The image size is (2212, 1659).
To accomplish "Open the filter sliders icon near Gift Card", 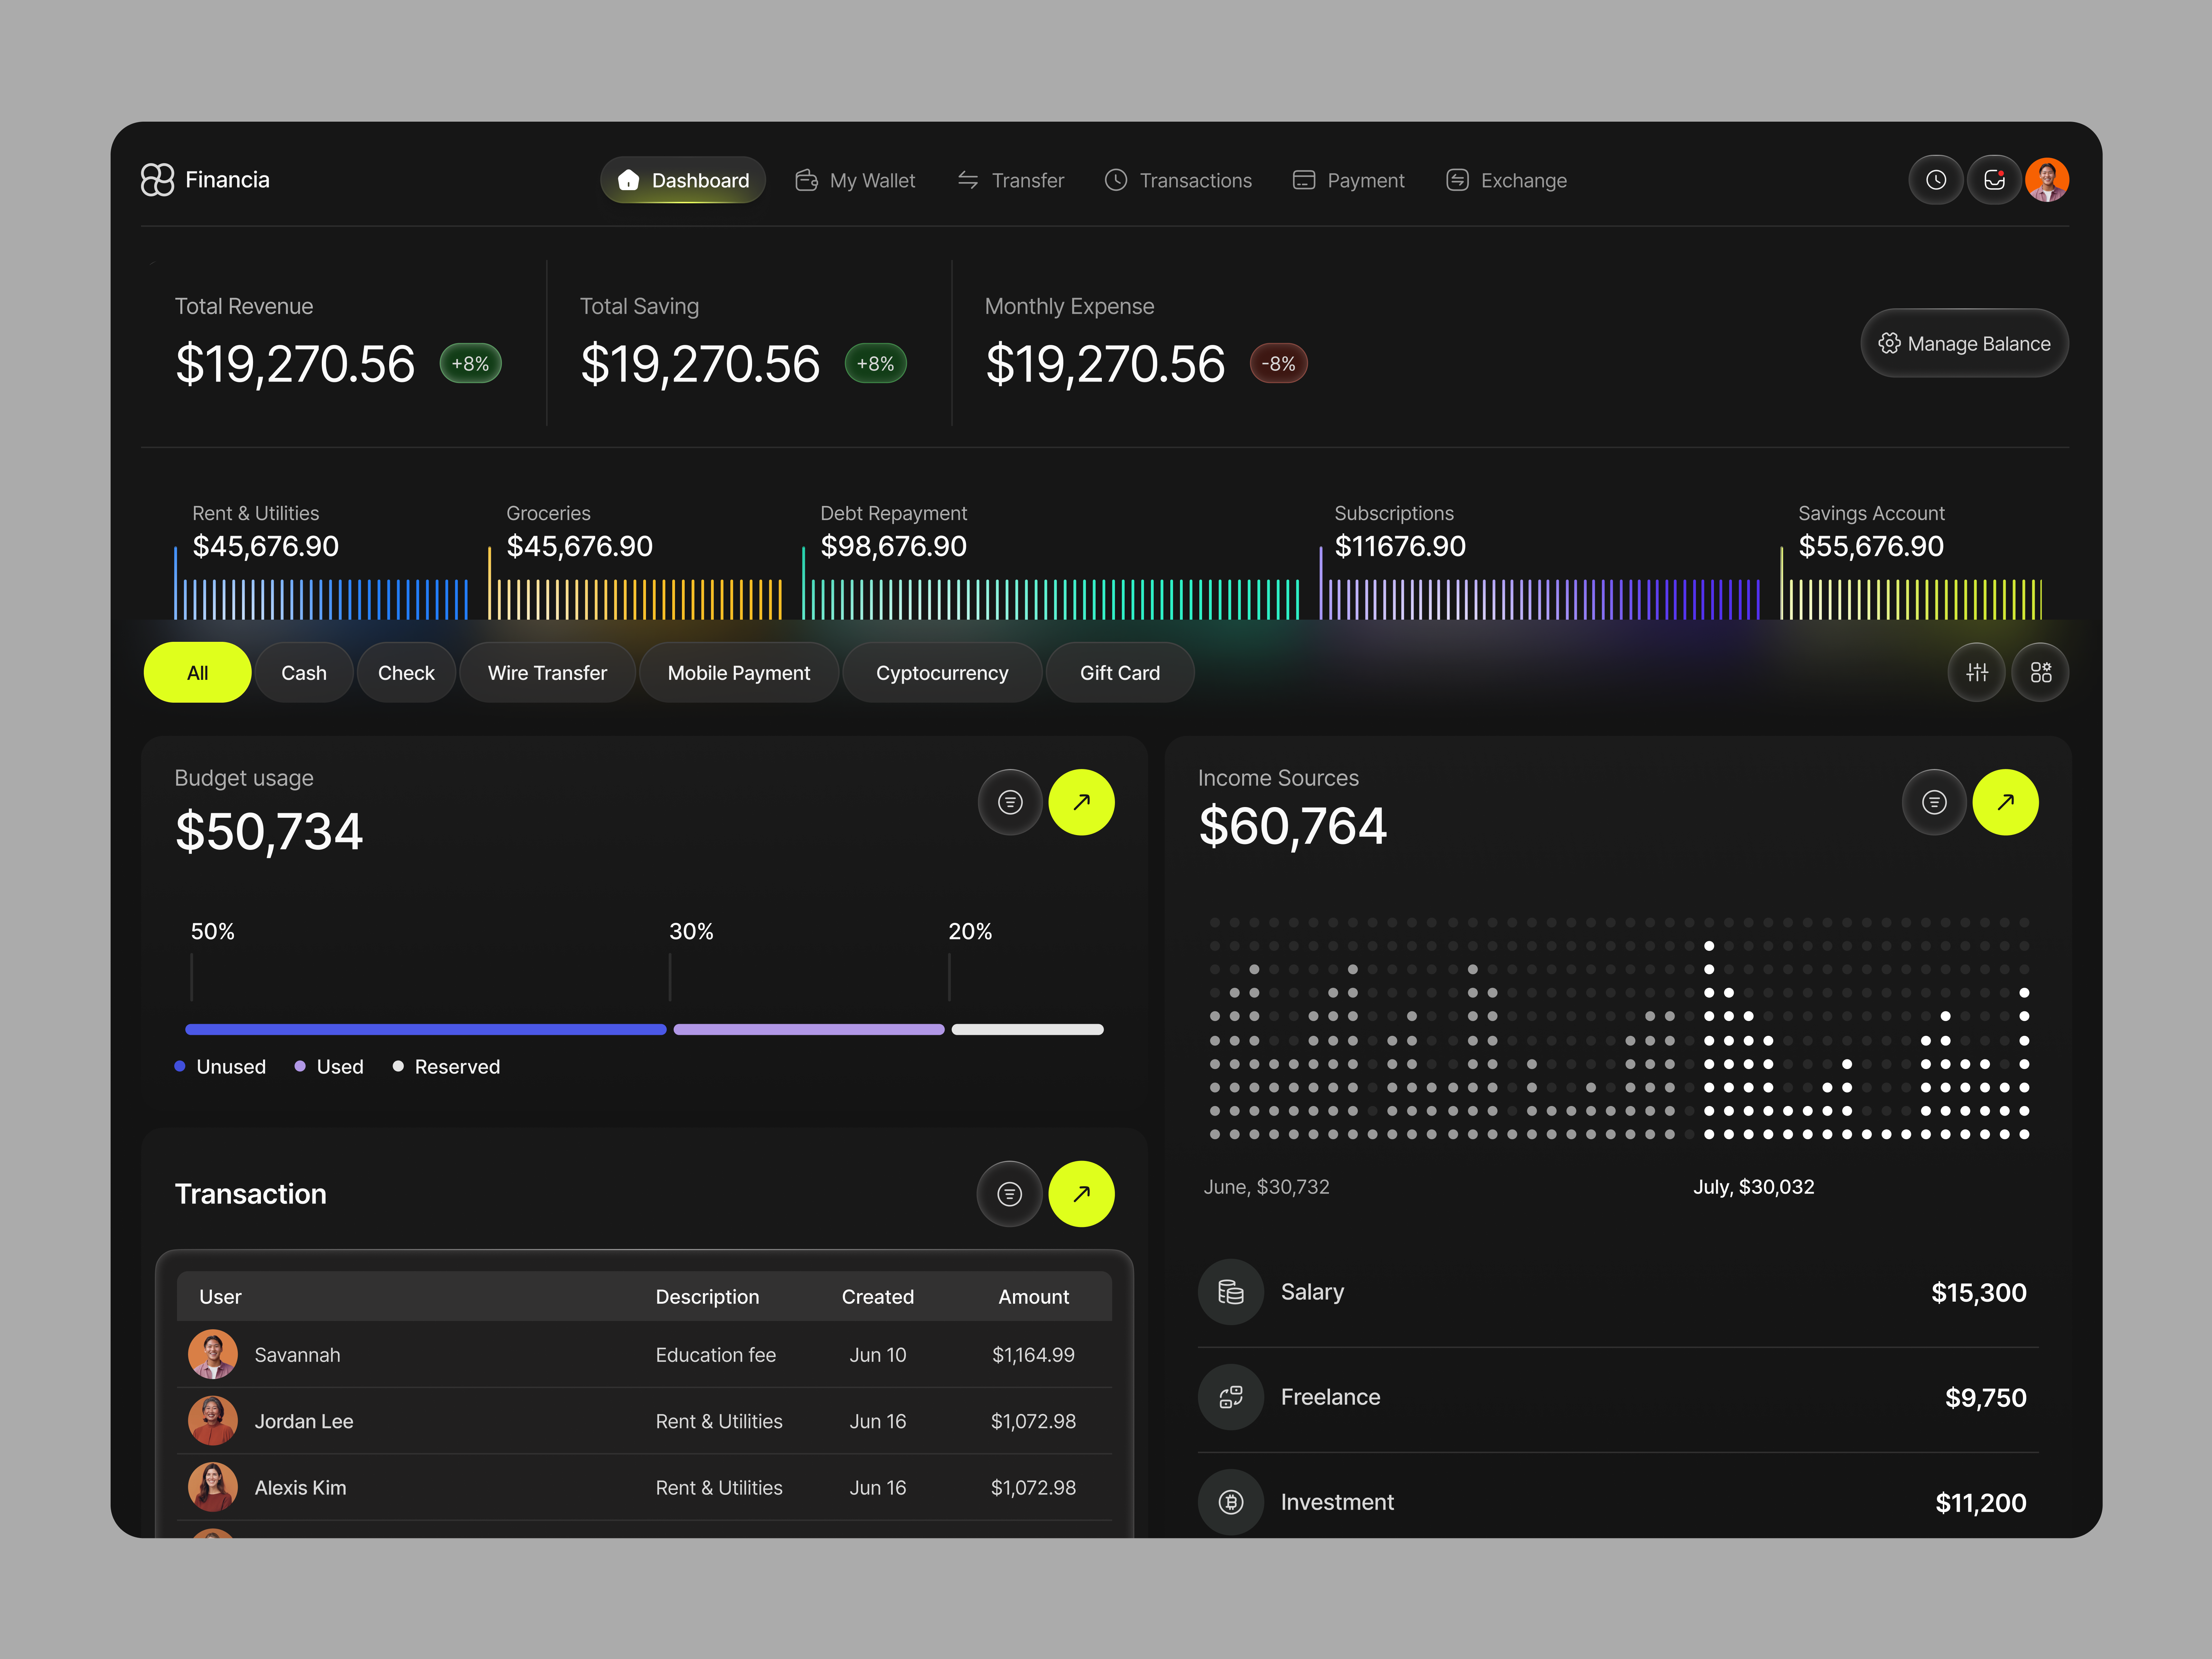I will coord(1977,672).
